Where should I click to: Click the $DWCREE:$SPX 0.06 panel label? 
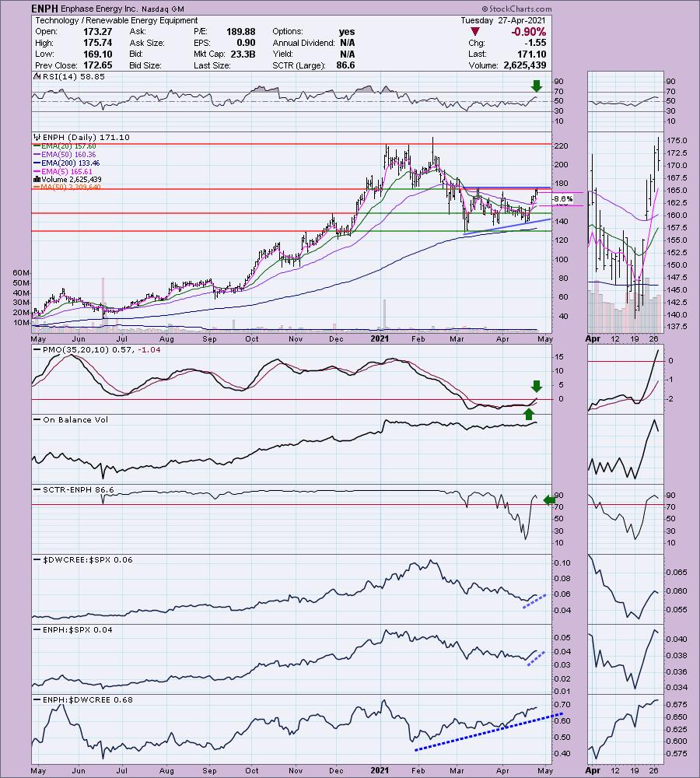tap(88, 559)
